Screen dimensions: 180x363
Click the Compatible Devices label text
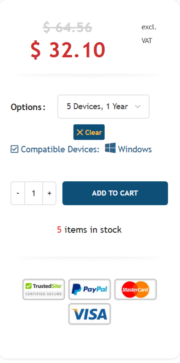click(60, 149)
